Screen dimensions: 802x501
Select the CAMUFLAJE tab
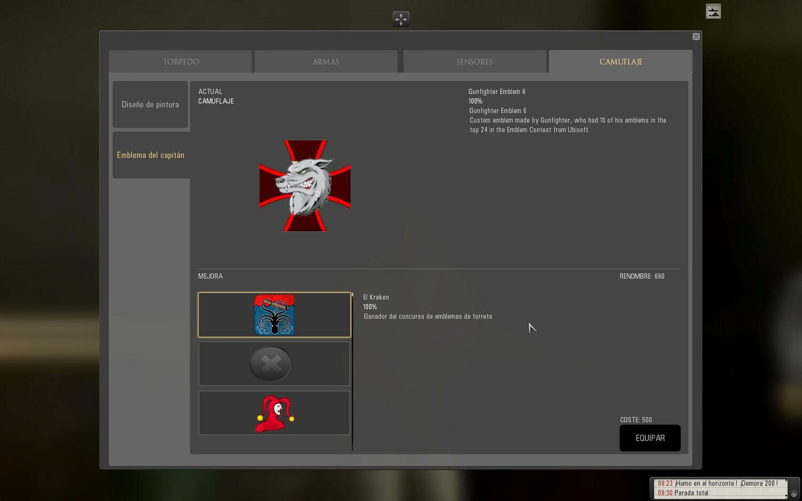pyautogui.click(x=621, y=61)
